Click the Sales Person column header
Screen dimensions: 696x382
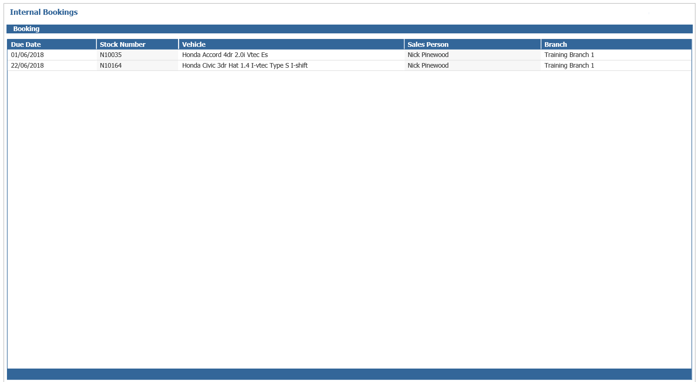pyautogui.click(x=428, y=45)
